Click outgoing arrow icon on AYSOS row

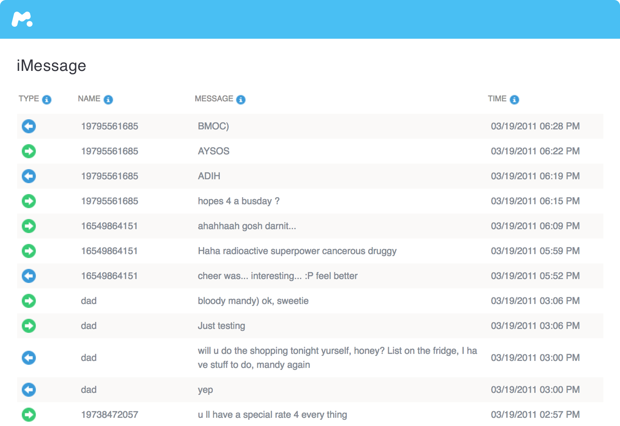point(29,151)
